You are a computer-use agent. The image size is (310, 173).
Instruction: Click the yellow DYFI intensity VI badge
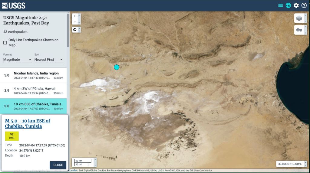click(x=12, y=136)
